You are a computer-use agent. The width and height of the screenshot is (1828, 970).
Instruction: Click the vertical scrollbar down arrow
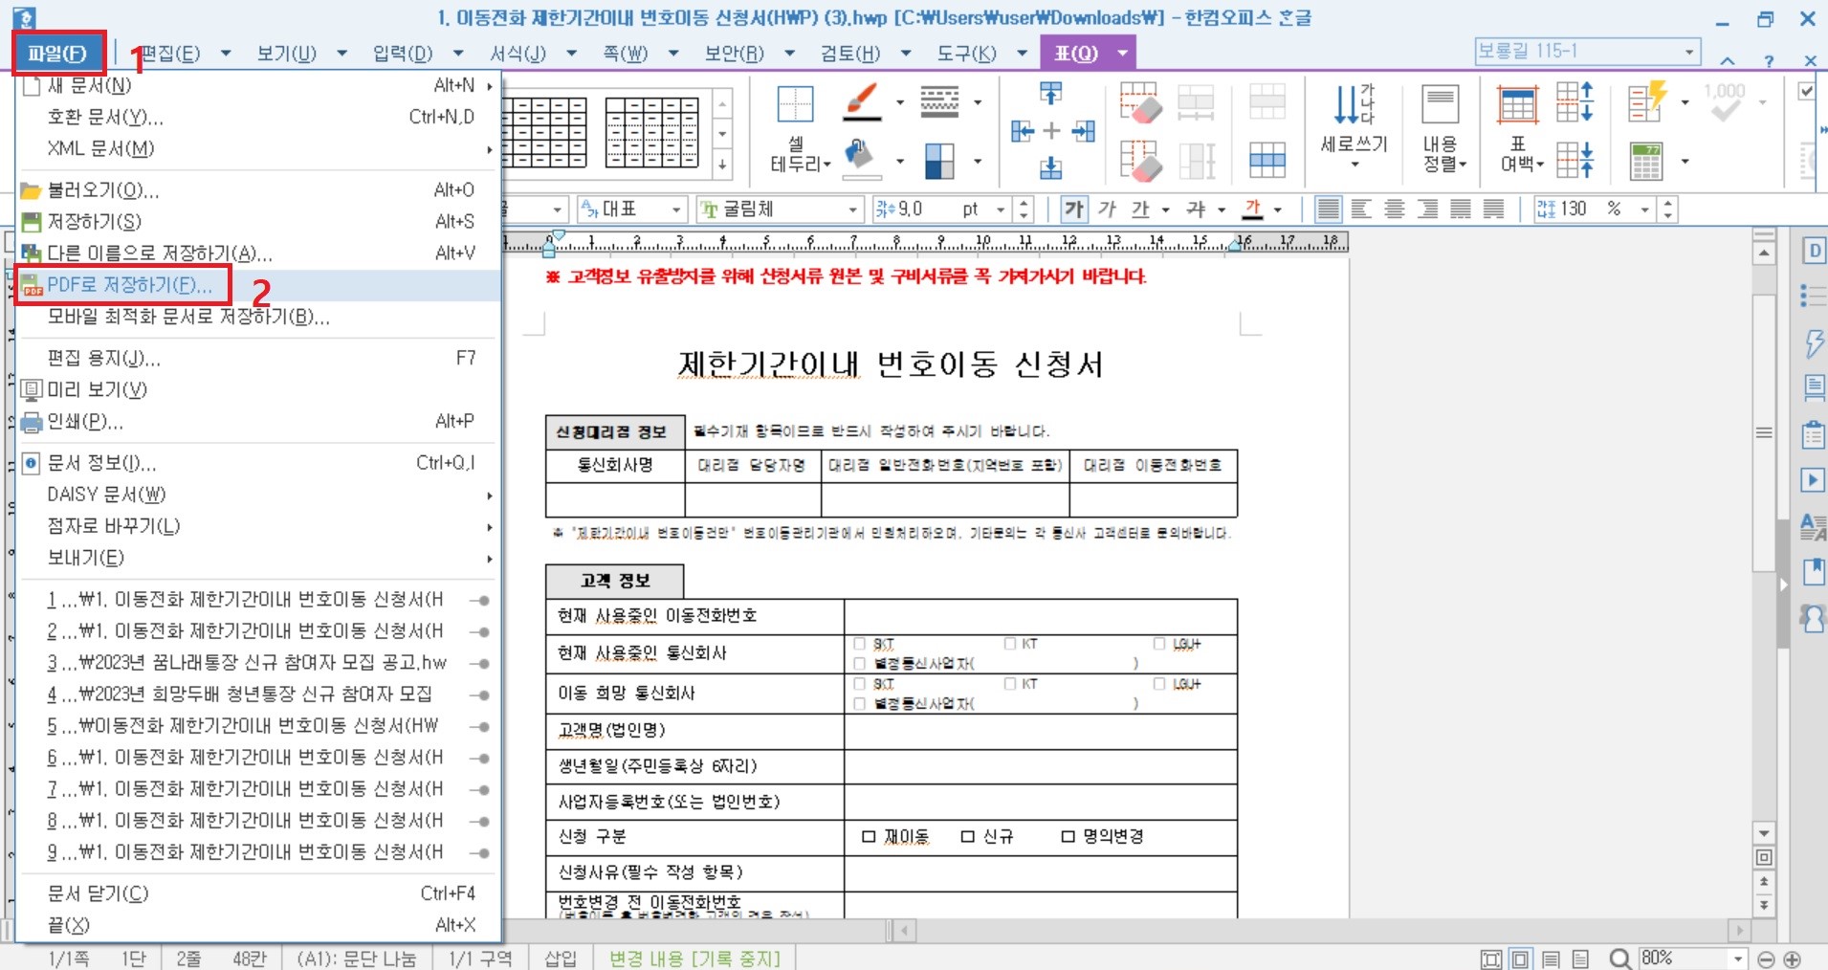(1765, 833)
